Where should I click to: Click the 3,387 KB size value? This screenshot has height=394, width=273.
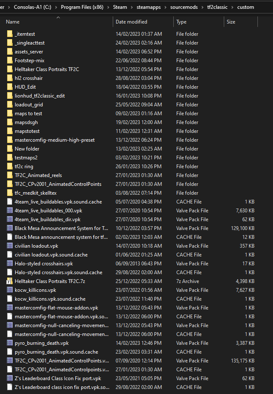click(x=245, y=343)
